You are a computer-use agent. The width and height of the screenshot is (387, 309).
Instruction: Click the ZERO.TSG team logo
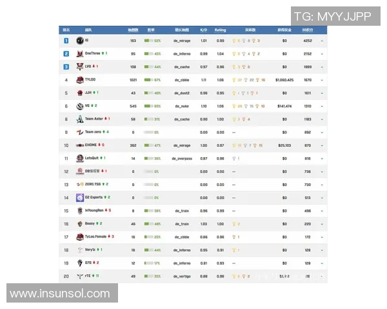click(80, 184)
